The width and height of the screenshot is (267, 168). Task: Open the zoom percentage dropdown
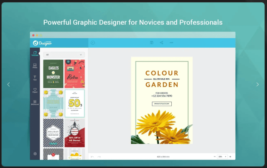(222, 156)
